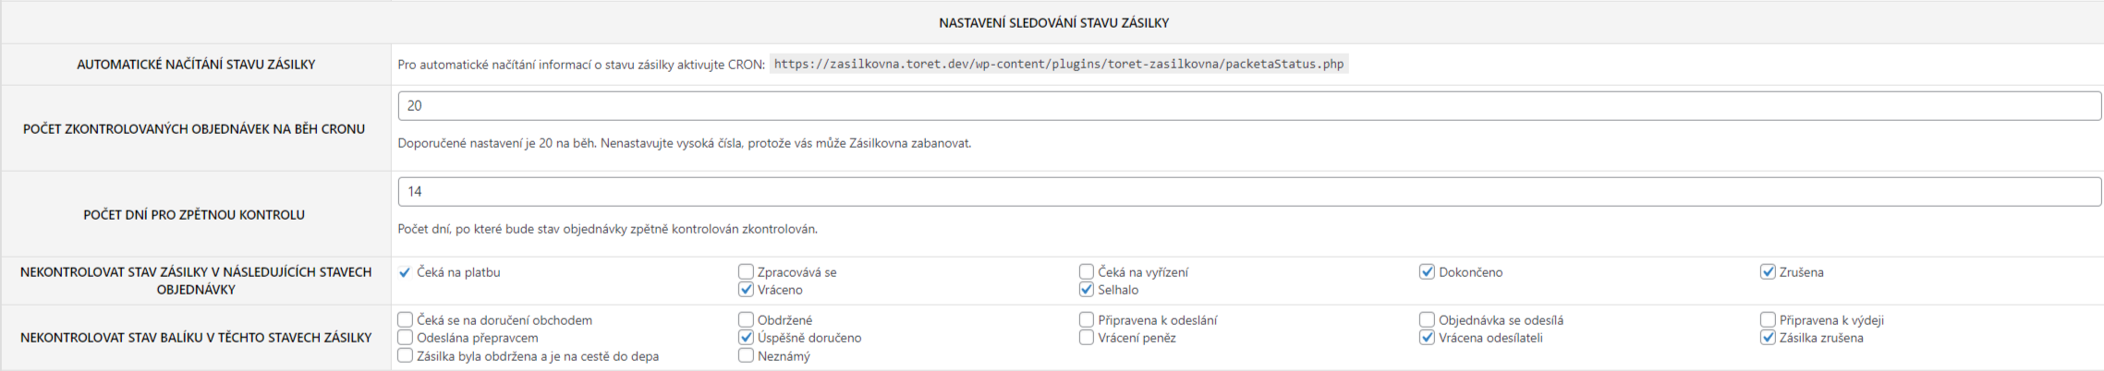This screenshot has height=371, width=2104.
Task: Uncheck 'Vrácena odesílateli' package status
Action: tap(1428, 338)
